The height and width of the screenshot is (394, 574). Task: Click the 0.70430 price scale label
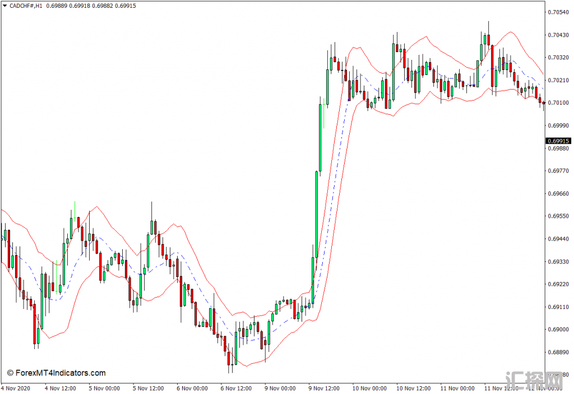coord(558,35)
